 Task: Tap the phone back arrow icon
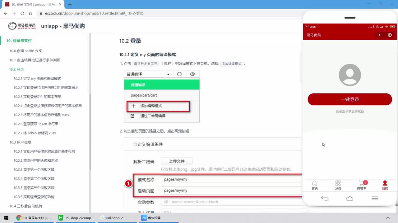coord(325,199)
